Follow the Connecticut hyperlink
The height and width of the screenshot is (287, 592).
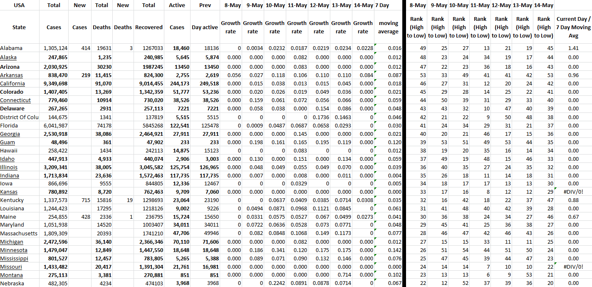coord(15,100)
